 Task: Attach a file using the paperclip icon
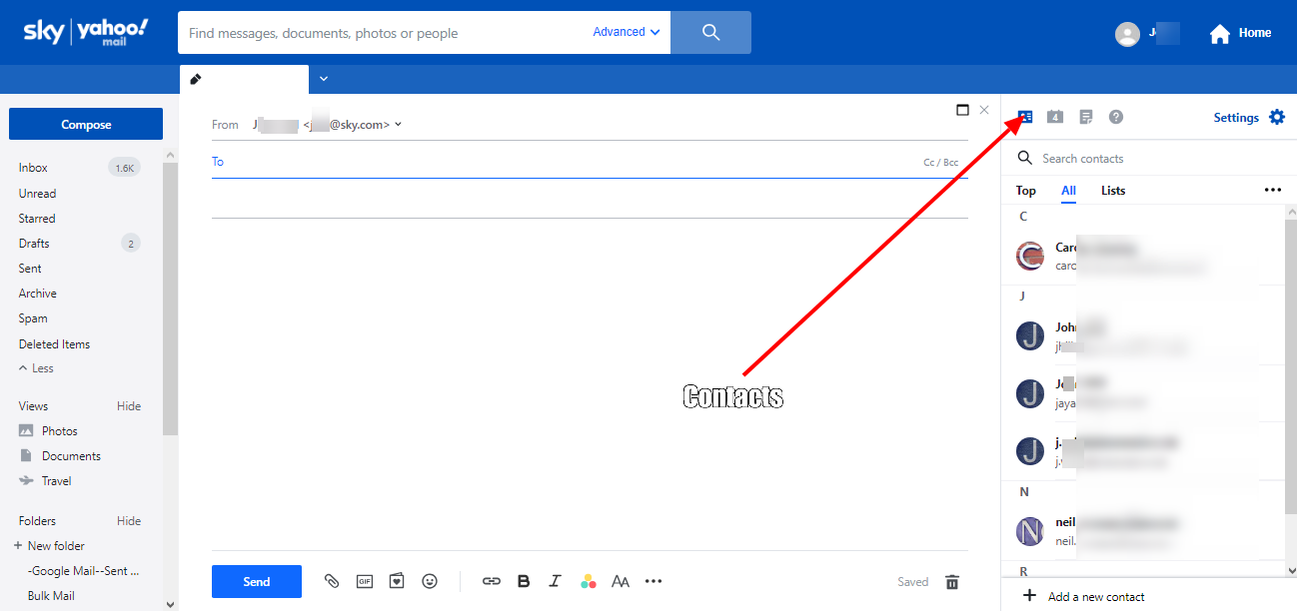[332, 581]
